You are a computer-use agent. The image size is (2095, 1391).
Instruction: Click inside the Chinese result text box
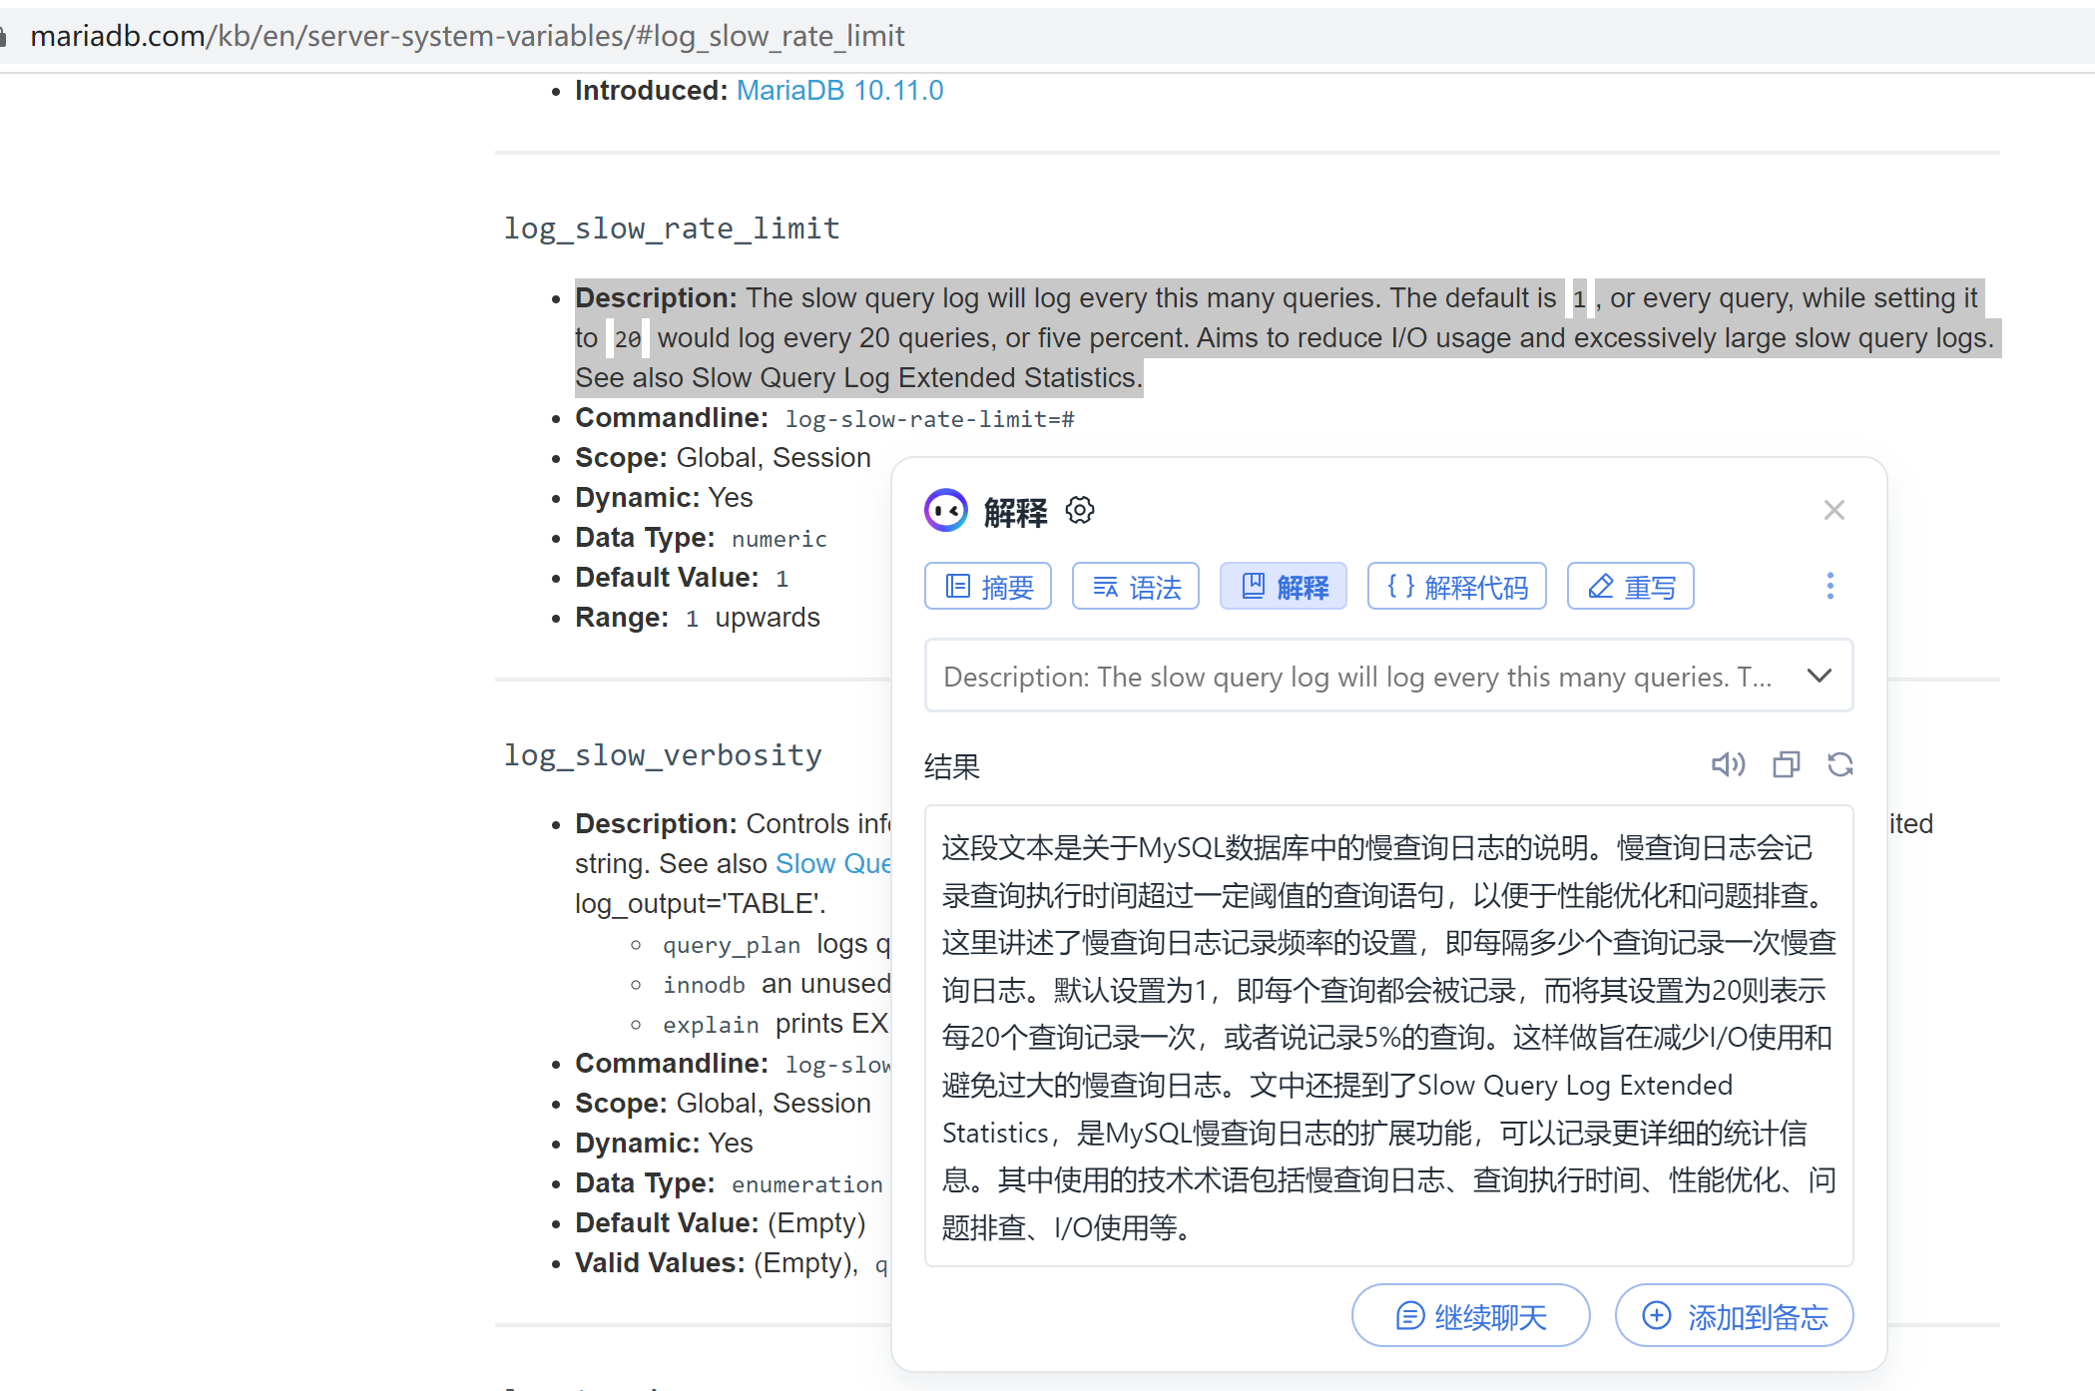point(1387,1036)
